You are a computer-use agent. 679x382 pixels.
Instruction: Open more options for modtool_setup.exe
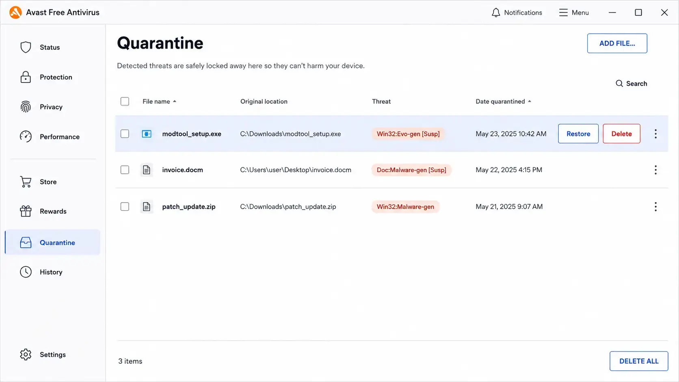coord(655,134)
